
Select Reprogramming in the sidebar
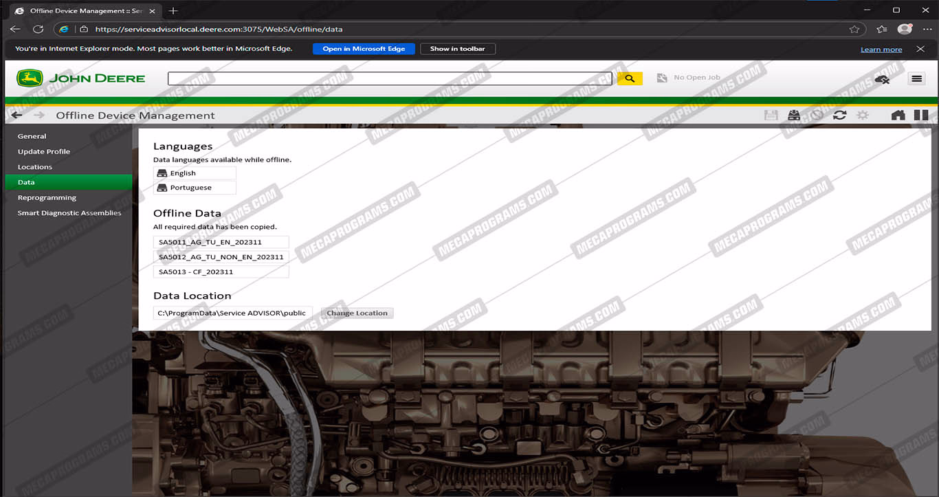pyautogui.click(x=47, y=198)
